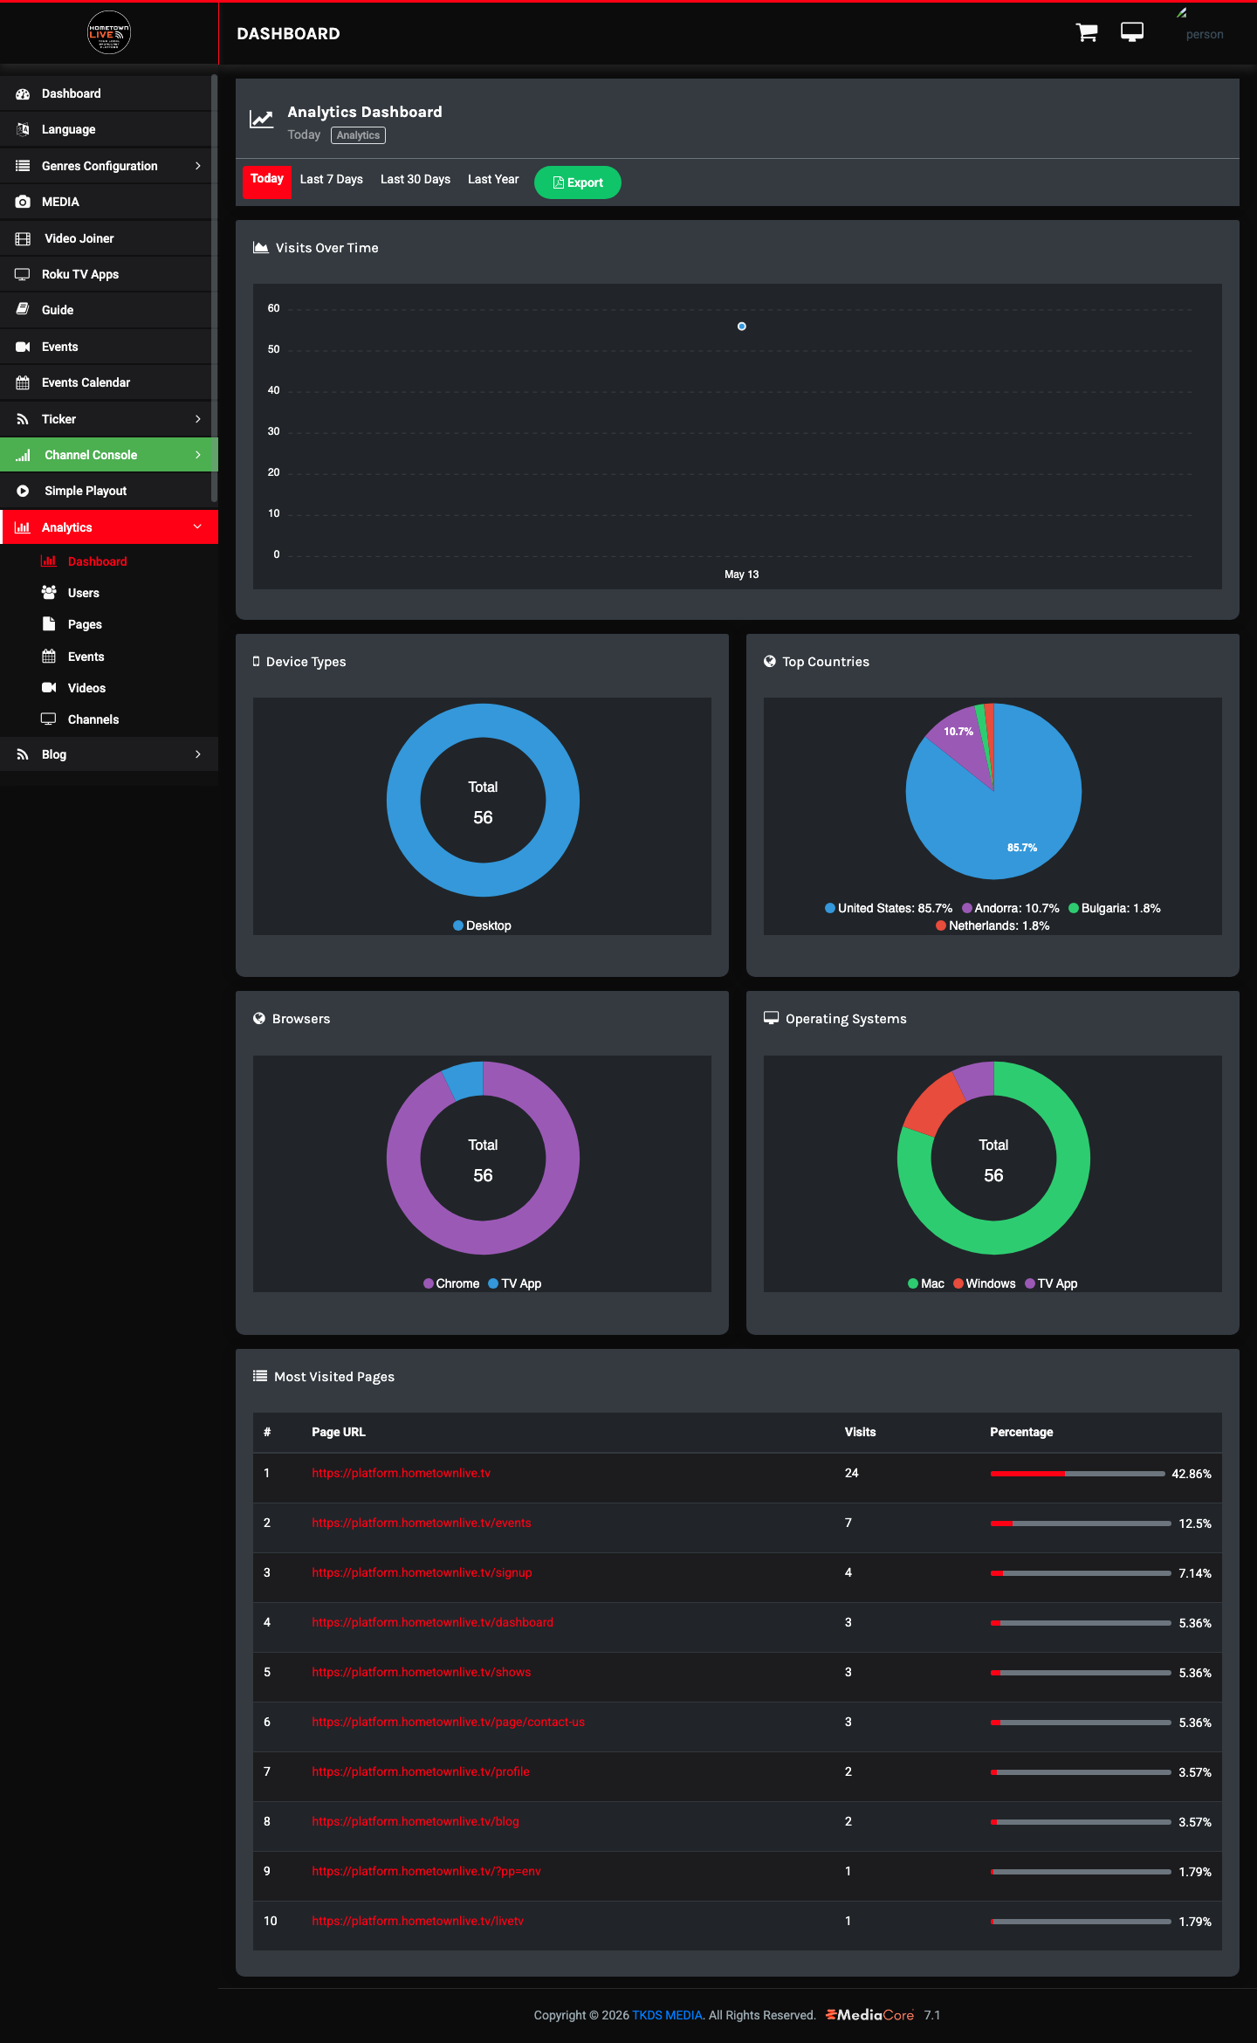Expand the Ticker submenu chevron
The width and height of the screenshot is (1257, 2043).
(198, 419)
